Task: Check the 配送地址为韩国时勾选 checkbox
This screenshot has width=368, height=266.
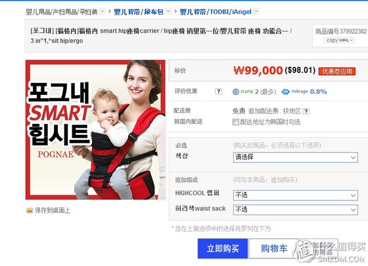Action: pos(236,122)
